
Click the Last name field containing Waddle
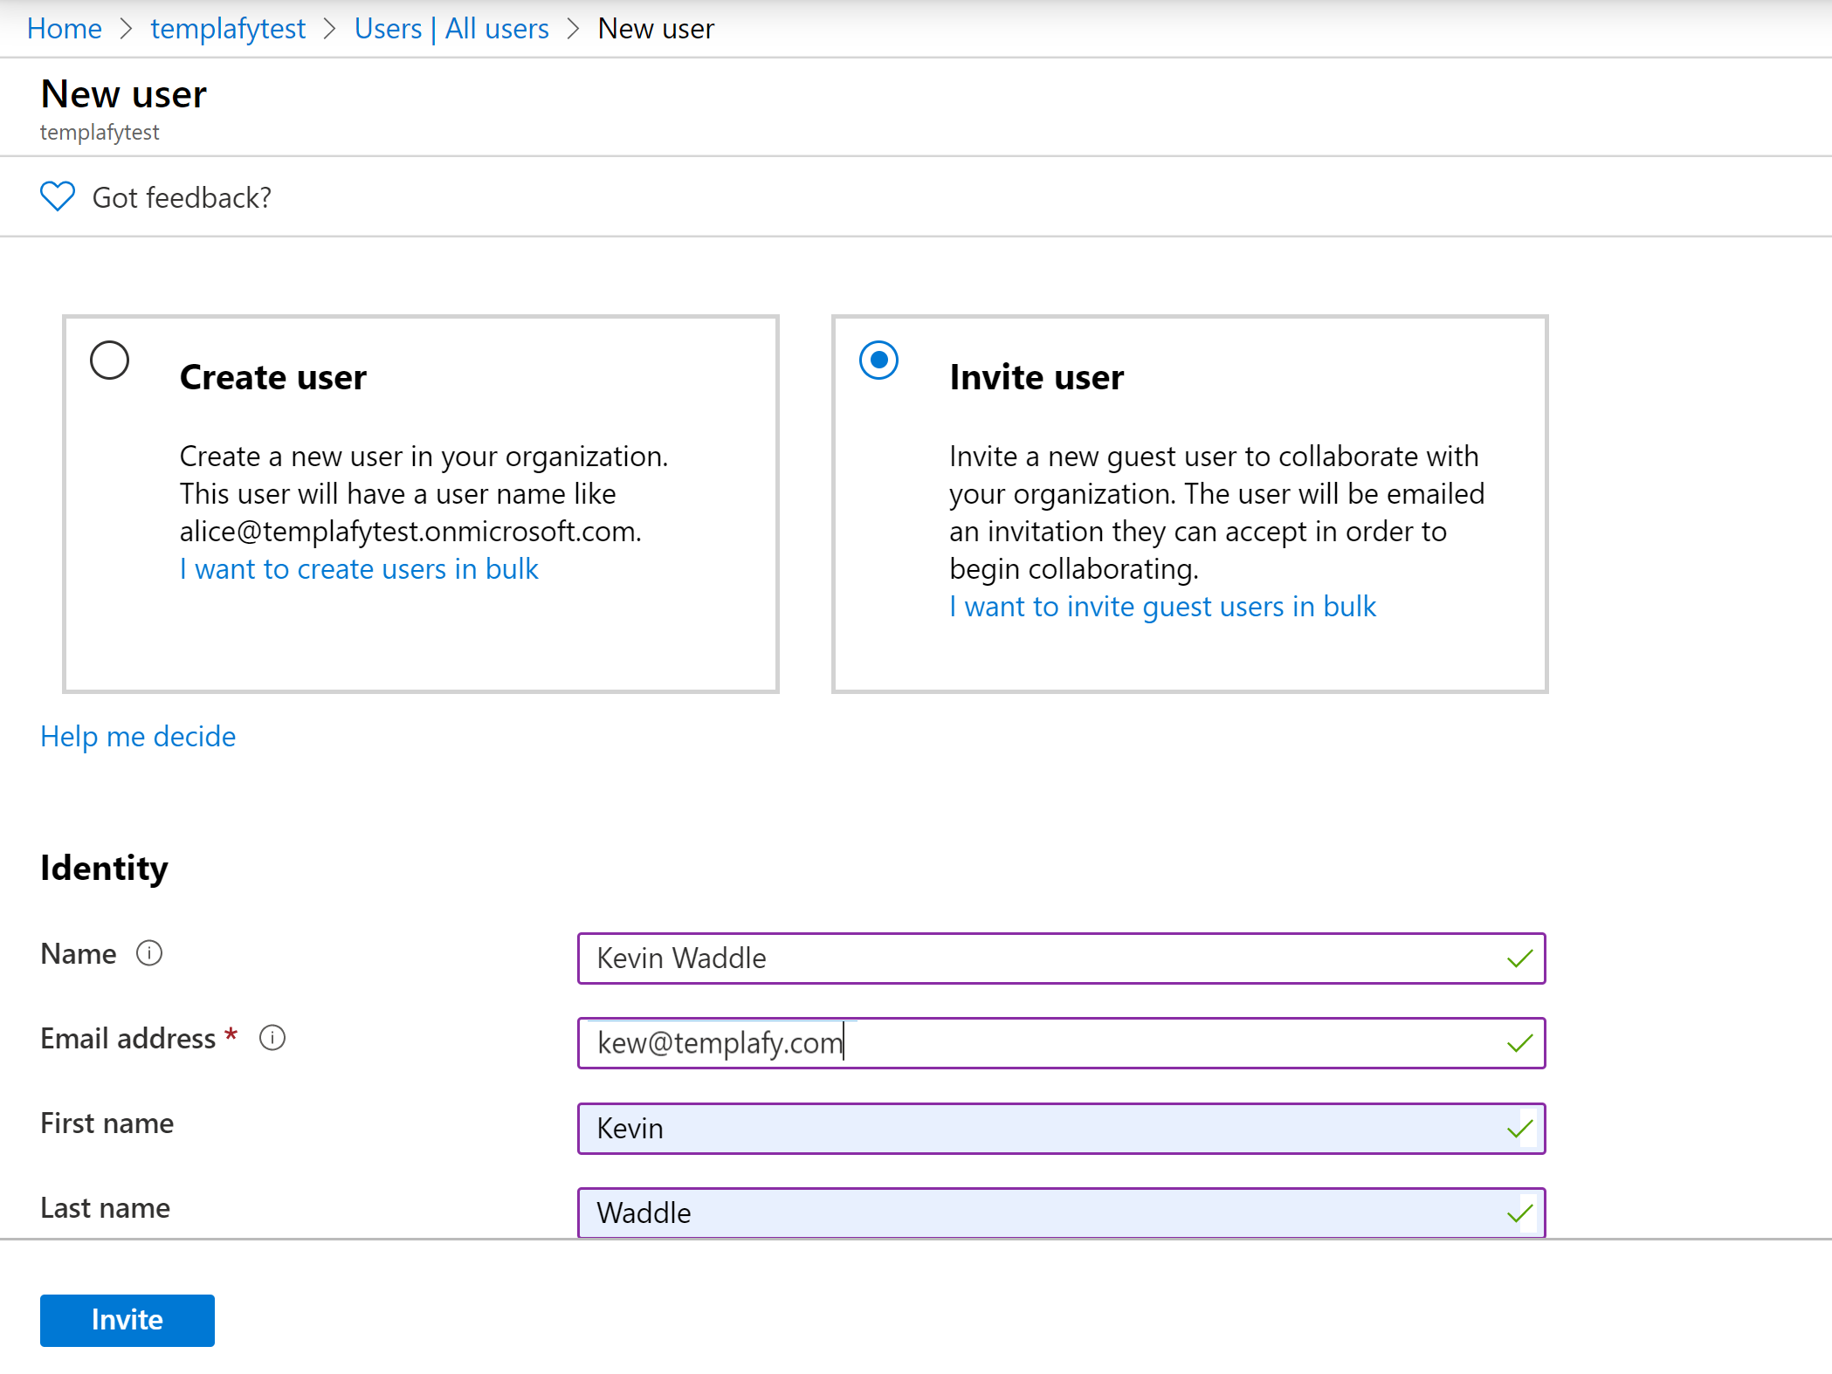(1039, 1213)
